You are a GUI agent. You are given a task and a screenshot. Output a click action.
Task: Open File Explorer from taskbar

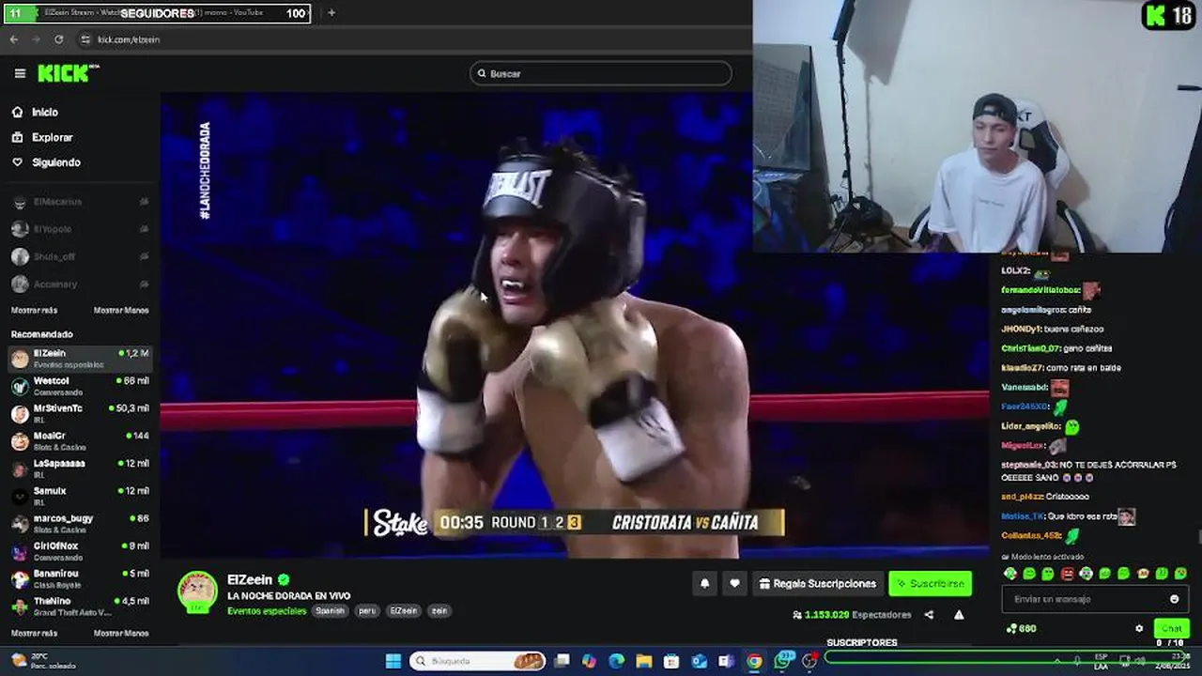point(644,661)
